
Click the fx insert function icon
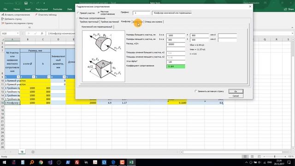[x=42, y=33]
